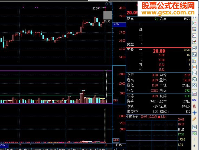Click the 外盘 value 12632
The height and width of the screenshot is (150, 199).
coord(154,91)
